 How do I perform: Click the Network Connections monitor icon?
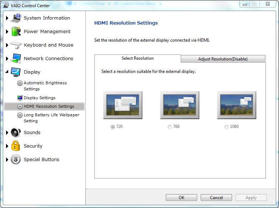pos(16,58)
